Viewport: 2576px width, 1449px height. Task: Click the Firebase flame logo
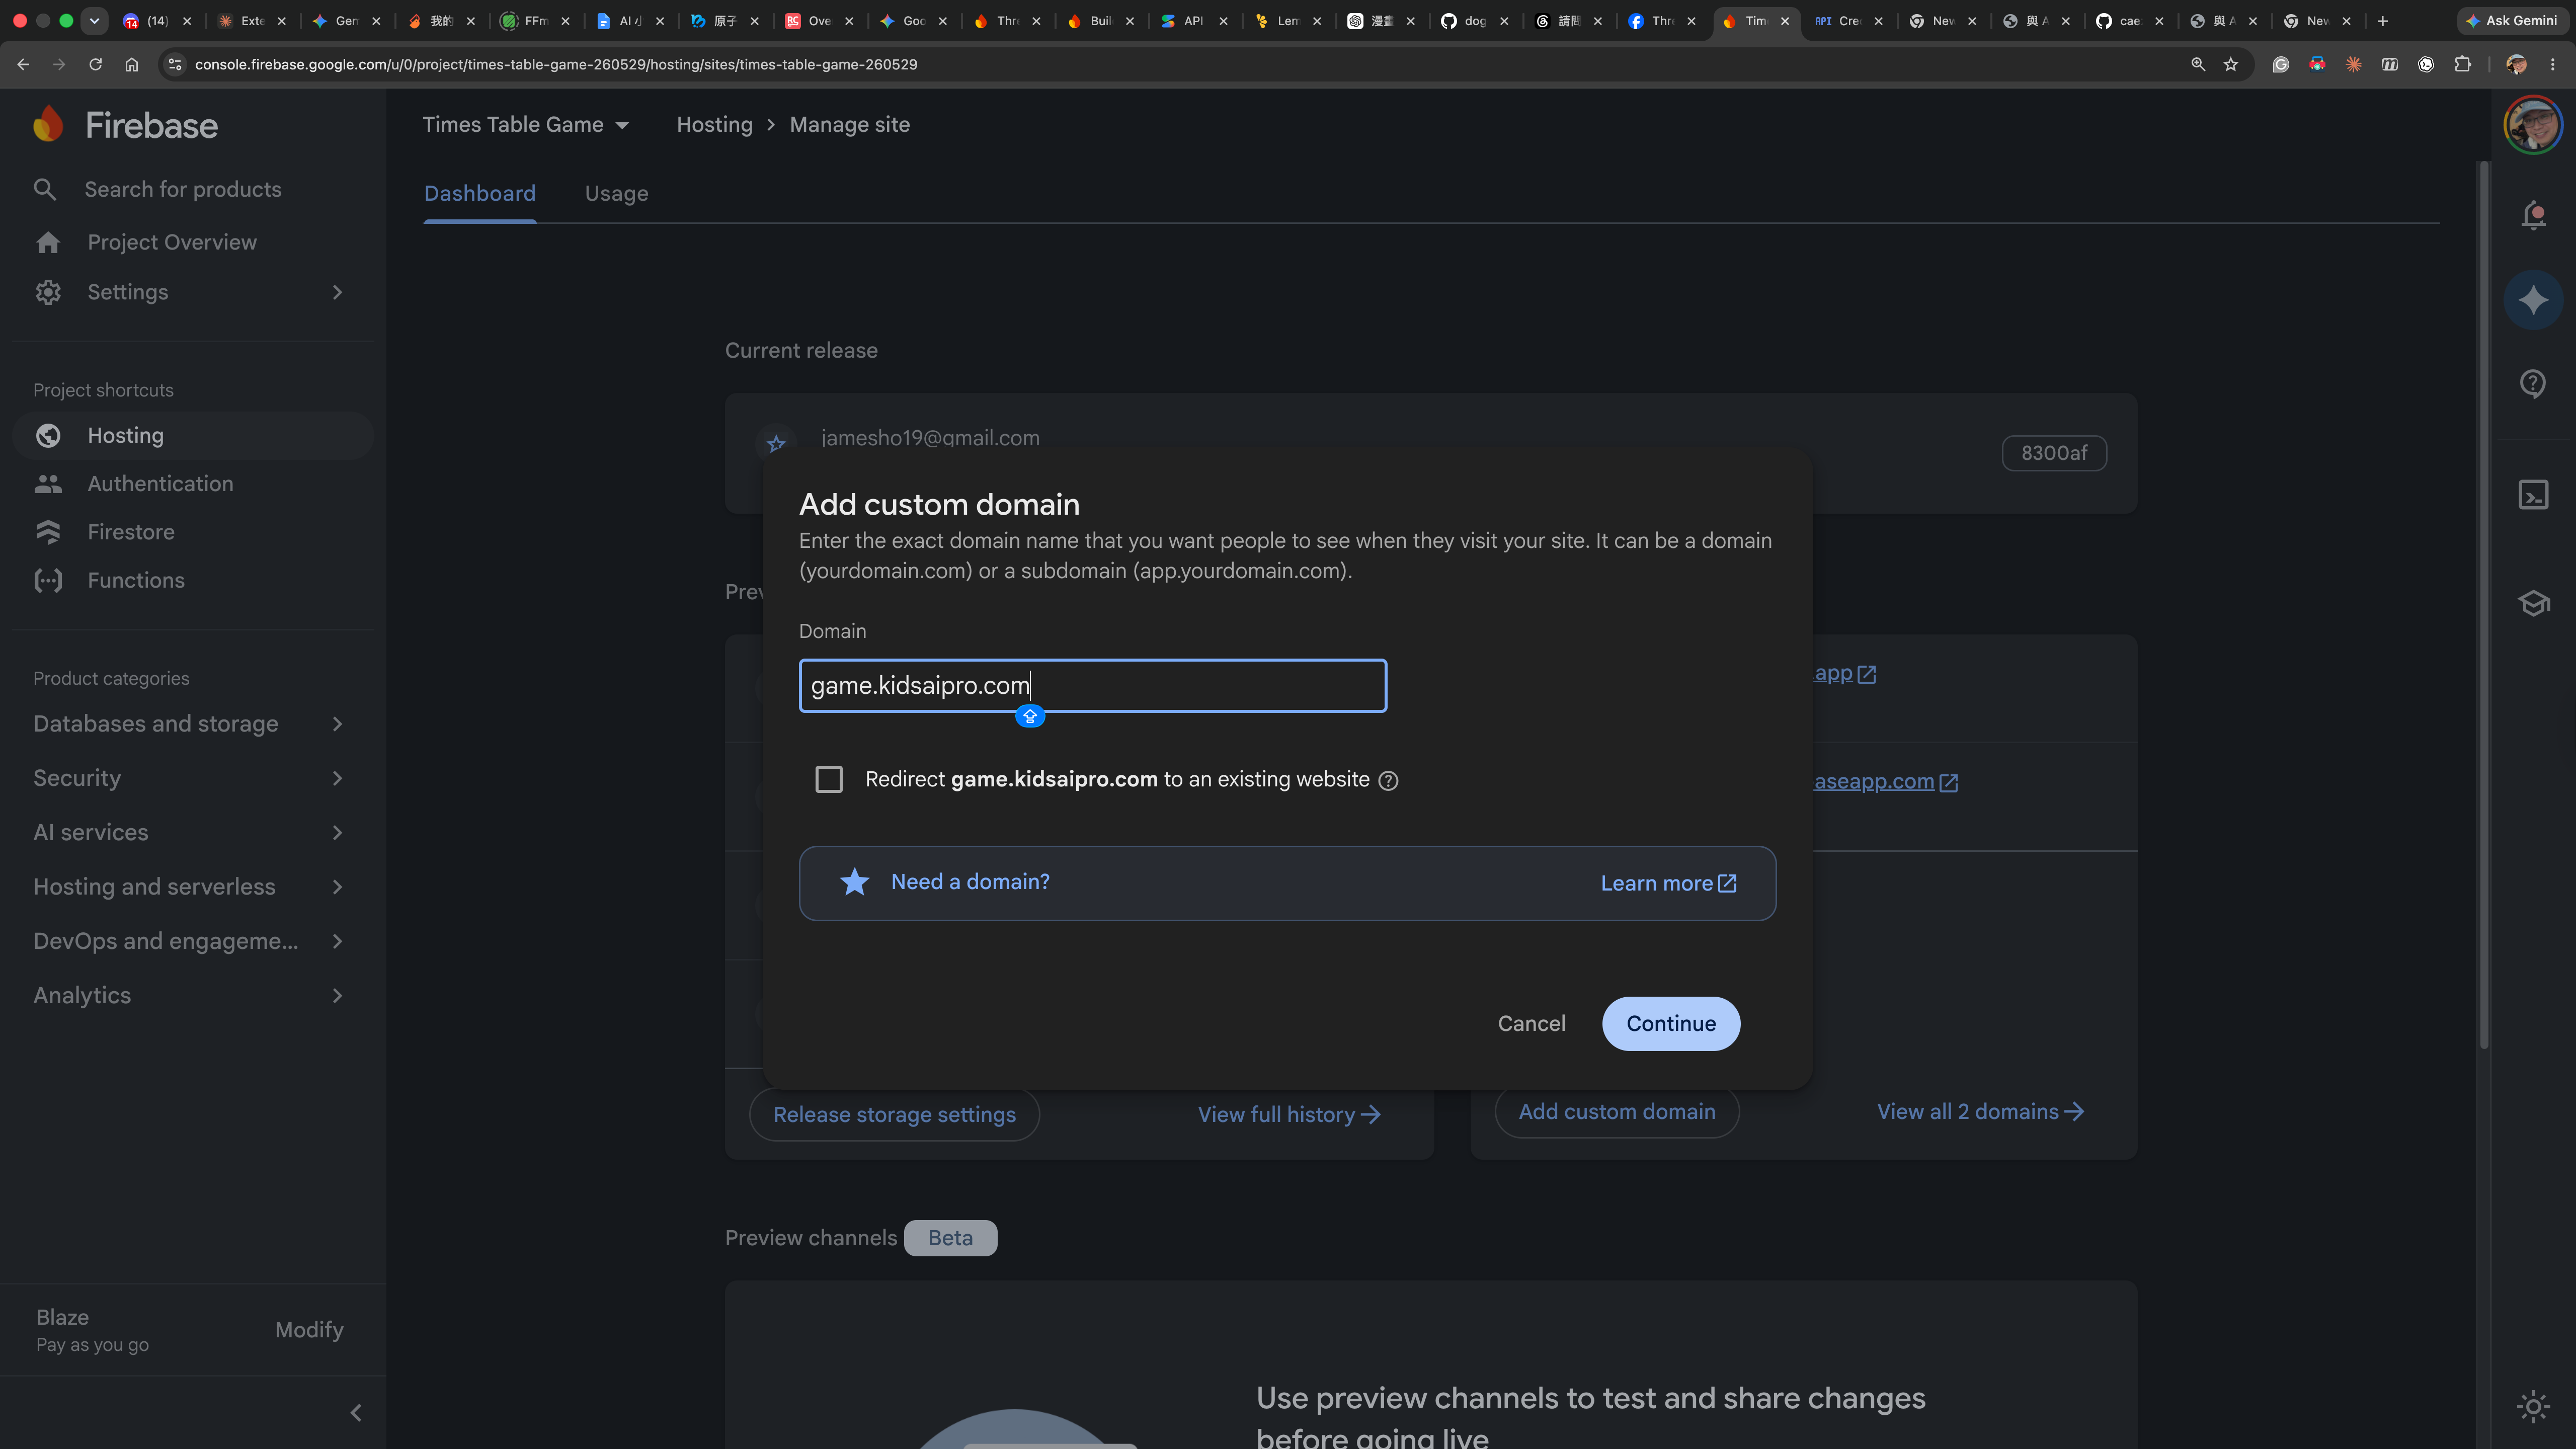point(48,124)
